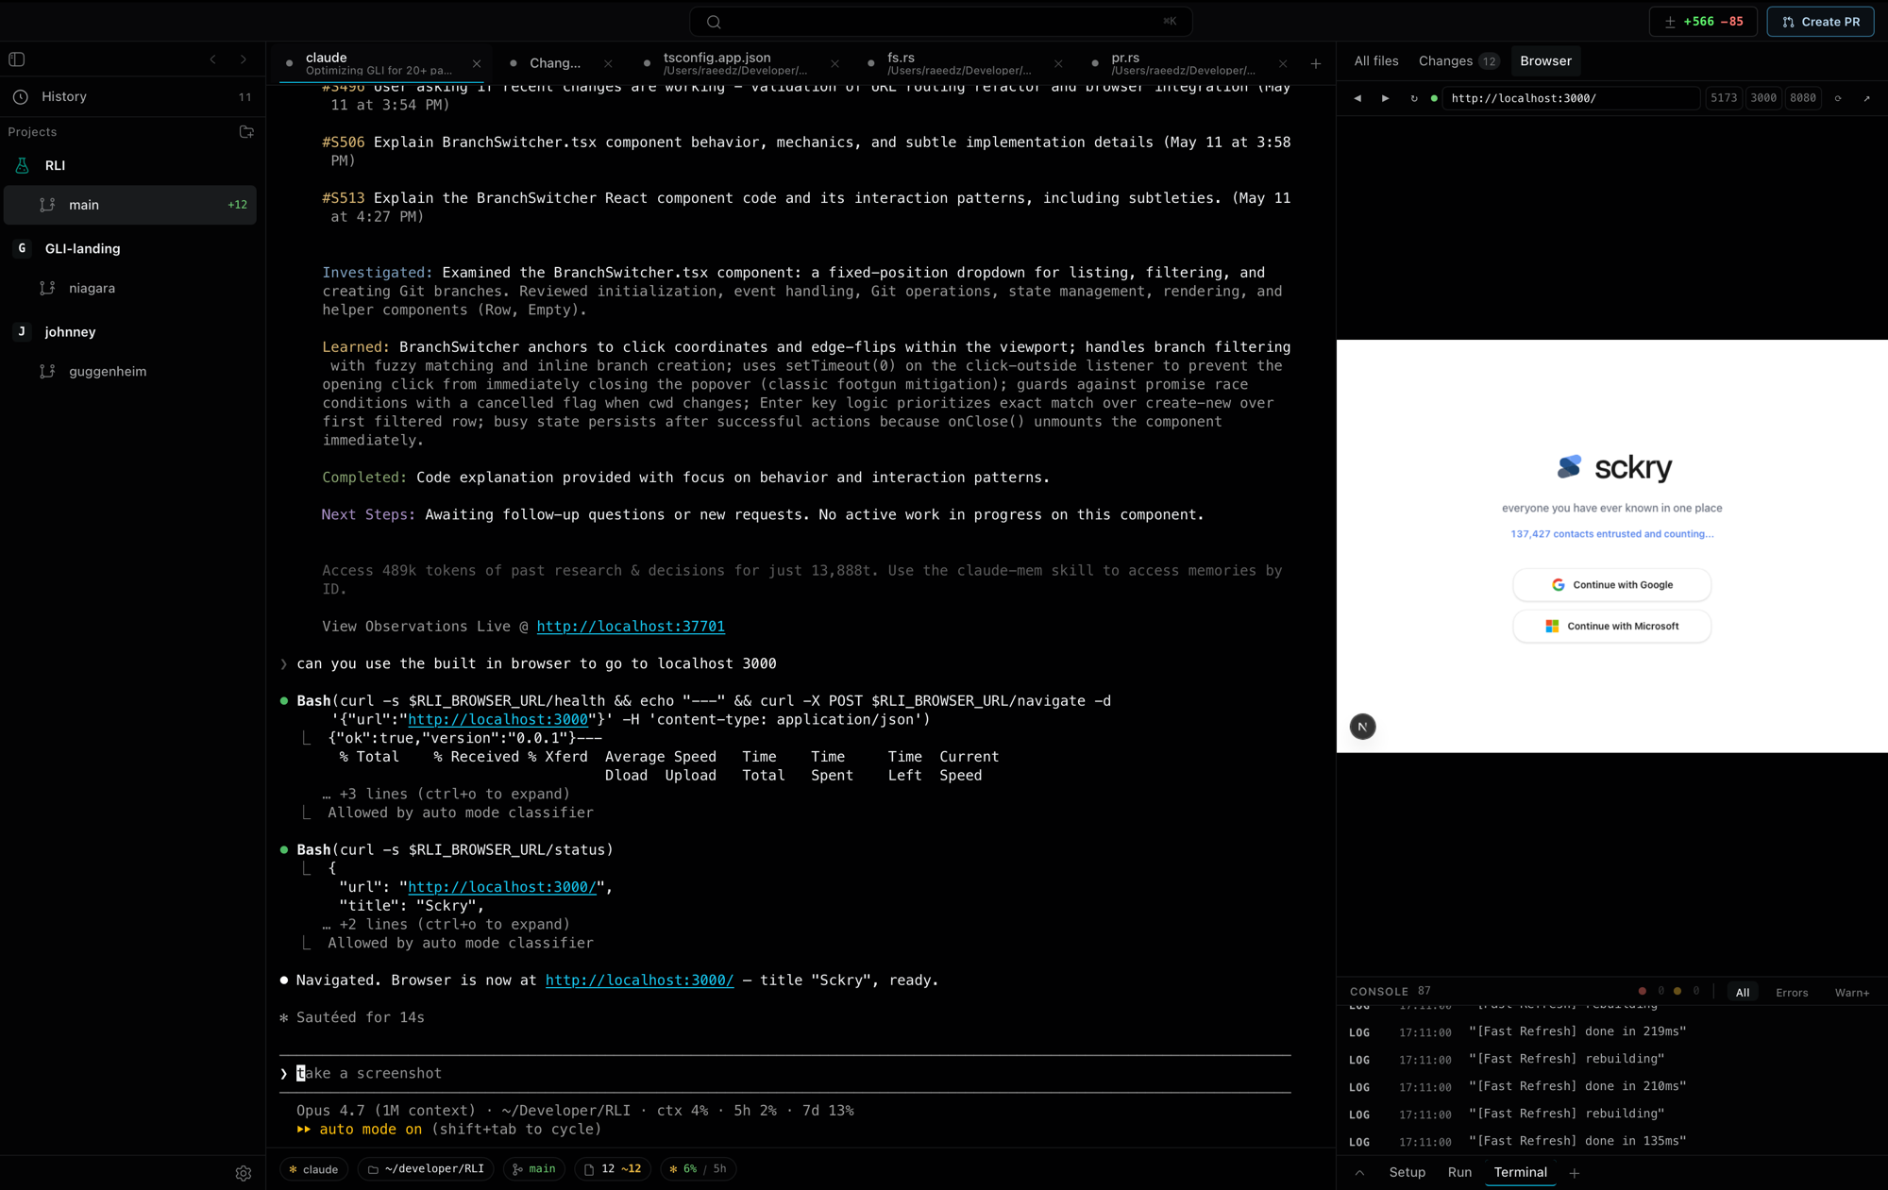Select the All console filter
The height and width of the screenshot is (1190, 1888).
1743,993
